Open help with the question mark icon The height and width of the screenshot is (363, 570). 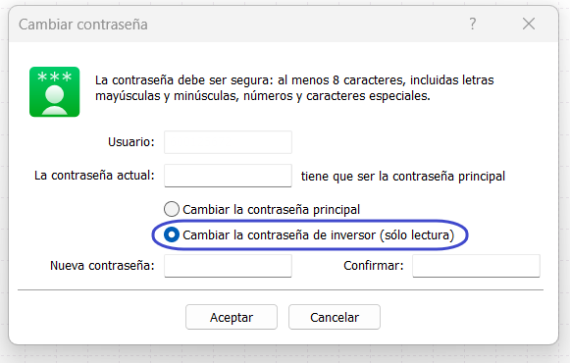(x=472, y=24)
